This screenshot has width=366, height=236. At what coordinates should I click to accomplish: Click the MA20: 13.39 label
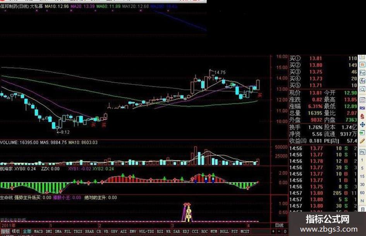(82, 6)
